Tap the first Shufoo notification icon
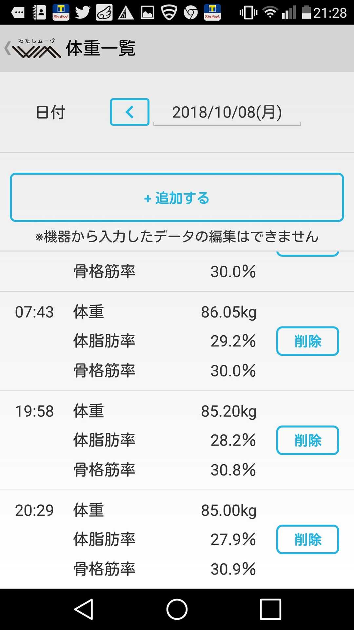 (x=61, y=12)
